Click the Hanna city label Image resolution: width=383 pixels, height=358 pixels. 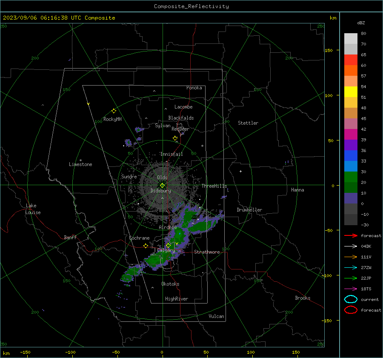click(297, 190)
